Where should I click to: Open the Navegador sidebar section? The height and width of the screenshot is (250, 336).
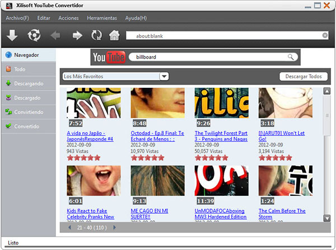[29, 55]
